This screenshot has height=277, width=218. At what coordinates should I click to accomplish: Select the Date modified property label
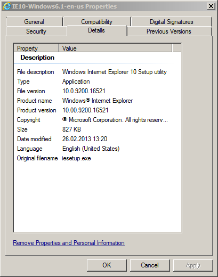click(x=34, y=139)
